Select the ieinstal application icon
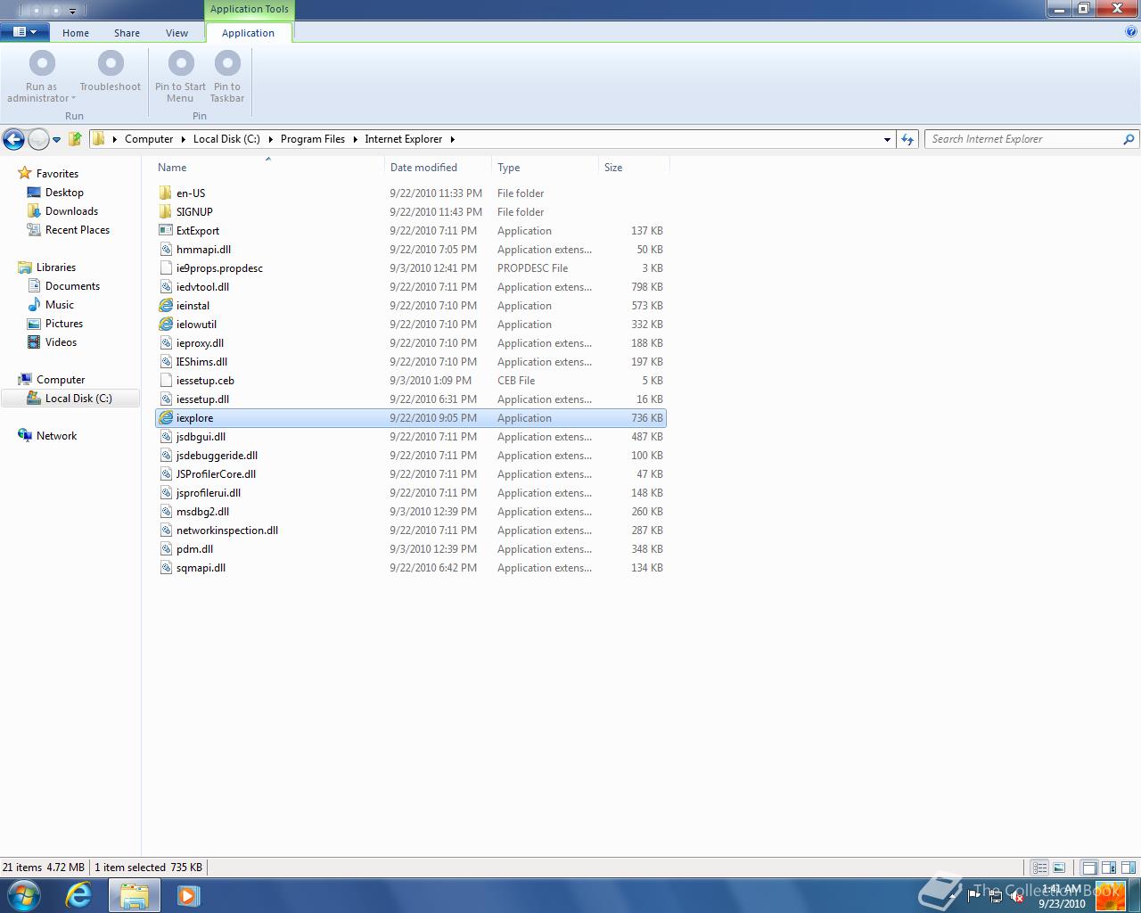This screenshot has height=913, width=1141. (166, 305)
